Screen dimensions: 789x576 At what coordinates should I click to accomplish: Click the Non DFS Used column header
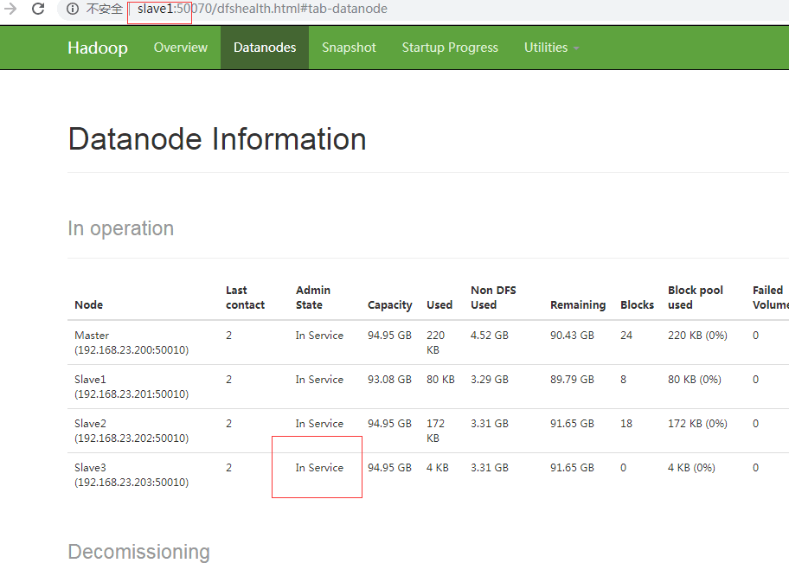tap(493, 298)
